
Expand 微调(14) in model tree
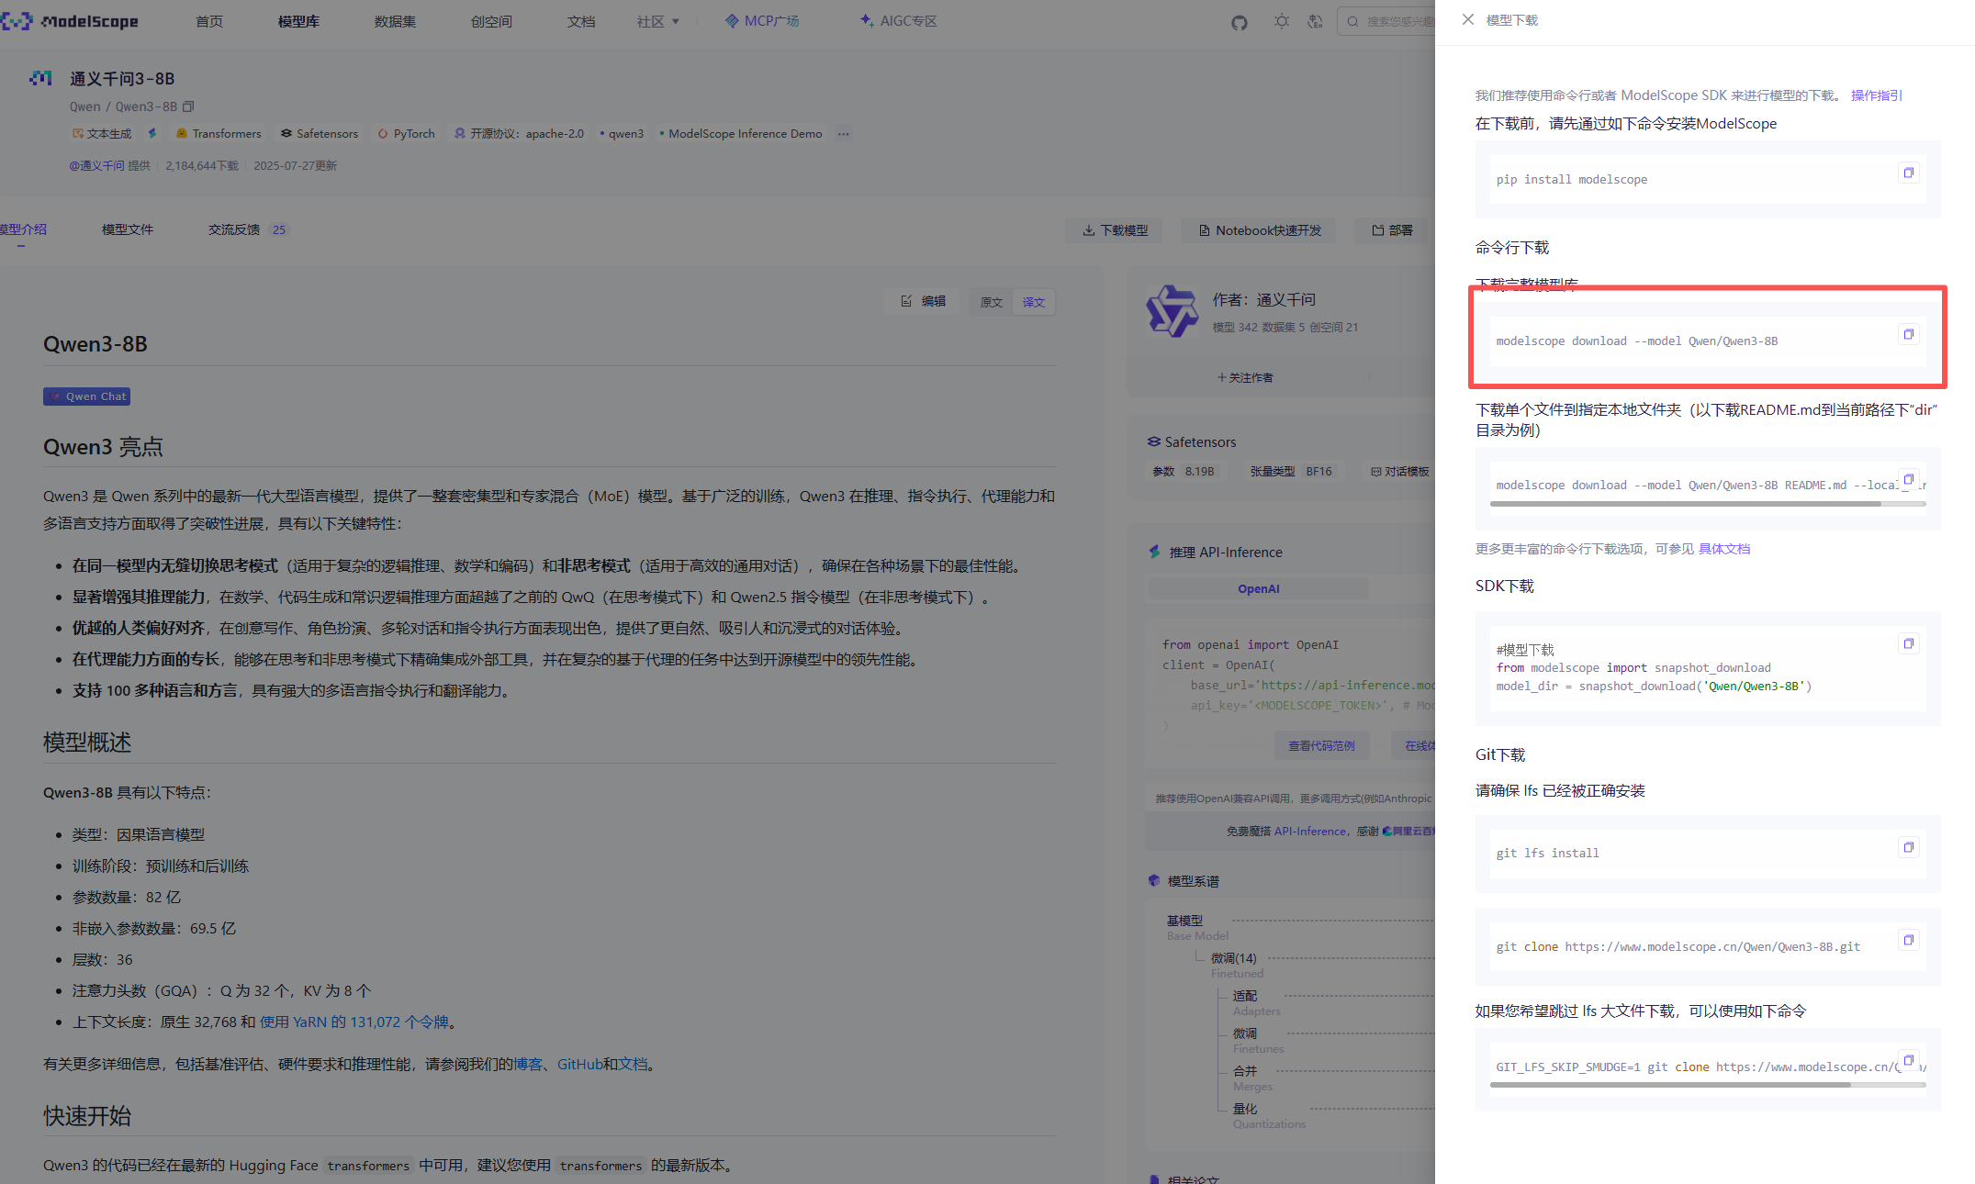(x=1233, y=958)
